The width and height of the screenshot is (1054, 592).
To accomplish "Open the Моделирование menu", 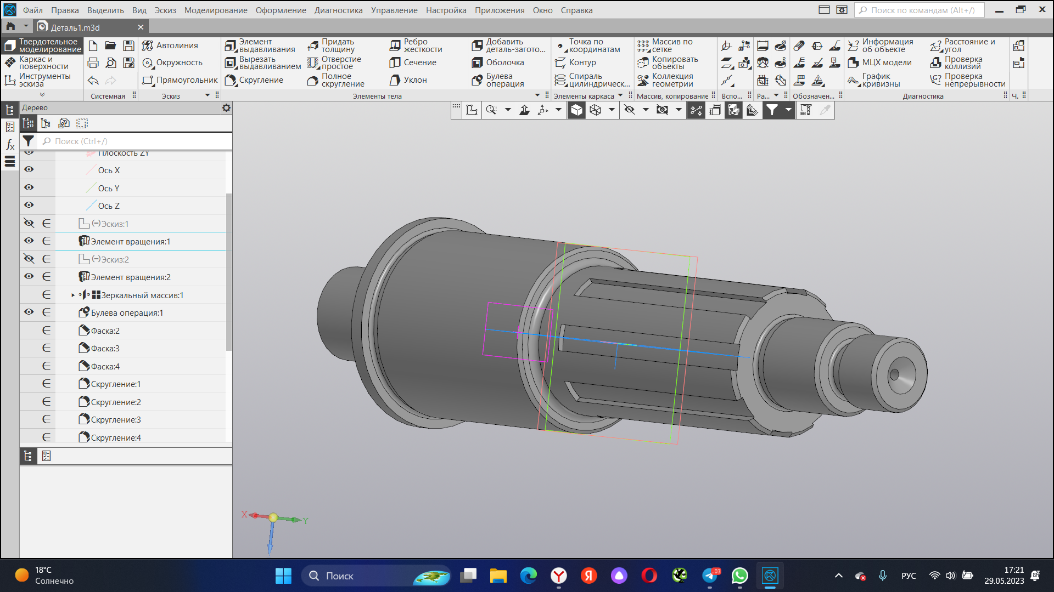I will coord(216,10).
